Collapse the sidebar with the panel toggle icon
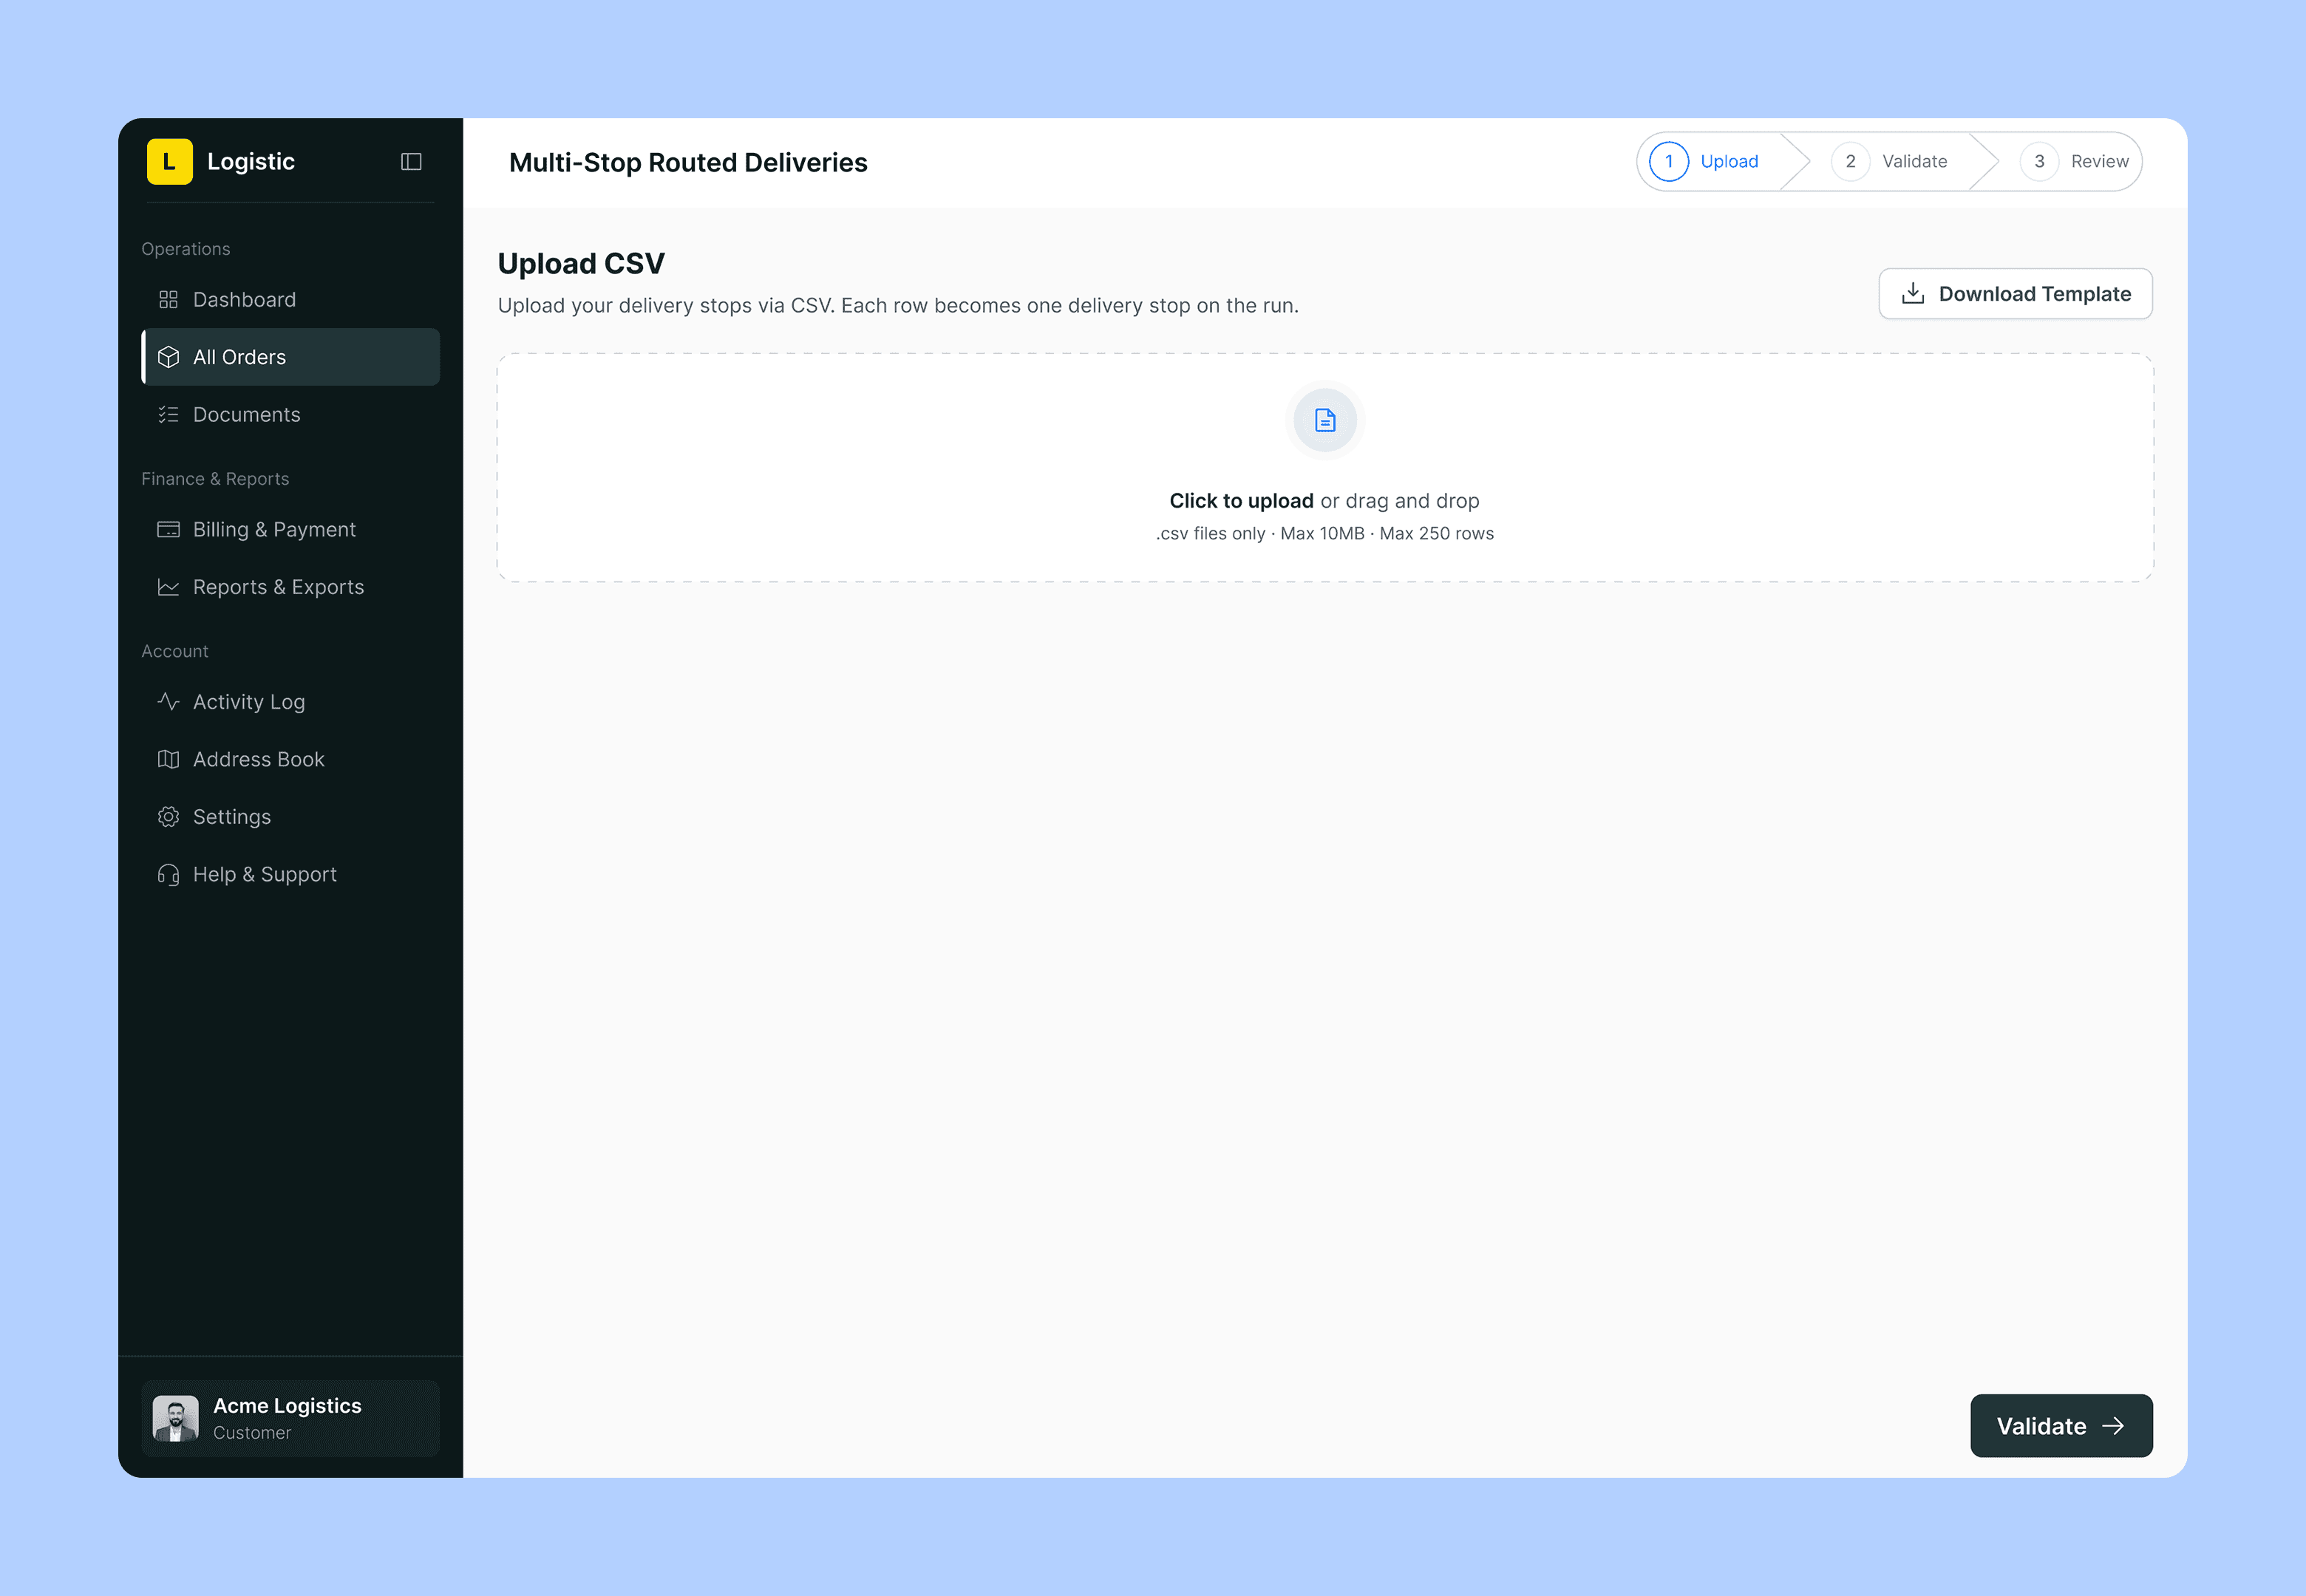The width and height of the screenshot is (2306, 1596). tap(411, 162)
